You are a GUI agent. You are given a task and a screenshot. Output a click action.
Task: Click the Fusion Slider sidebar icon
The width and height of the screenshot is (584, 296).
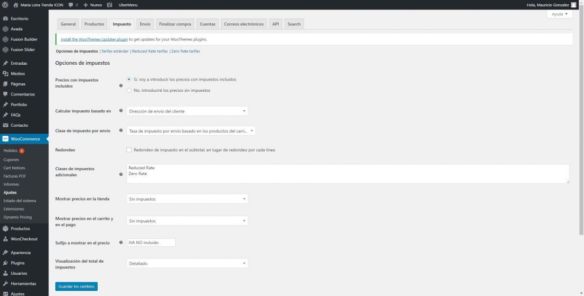click(5, 49)
